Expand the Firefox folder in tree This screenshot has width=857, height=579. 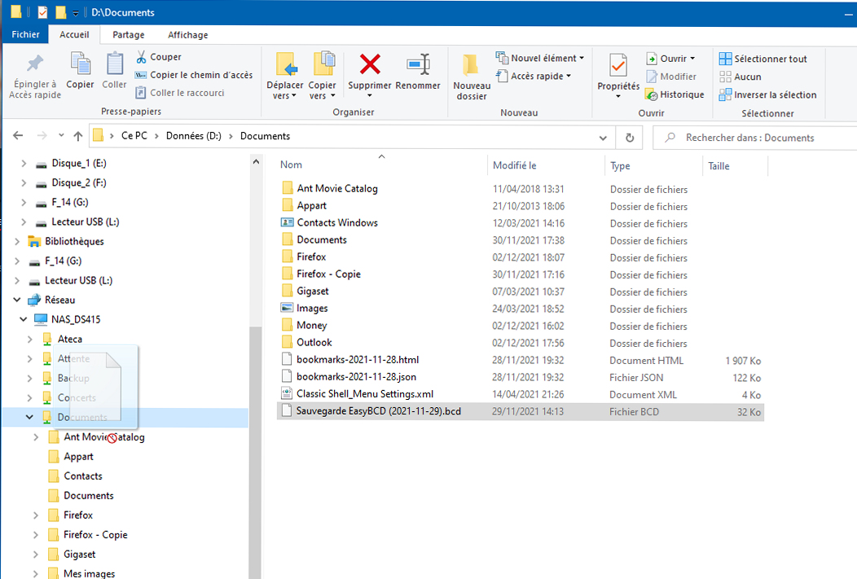(x=37, y=515)
